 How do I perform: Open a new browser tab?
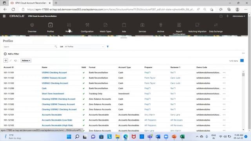(x=56, y=3)
